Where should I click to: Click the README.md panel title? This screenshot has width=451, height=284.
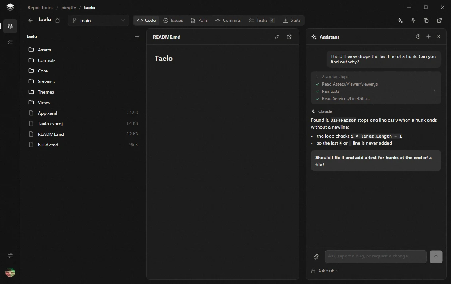pos(167,37)
